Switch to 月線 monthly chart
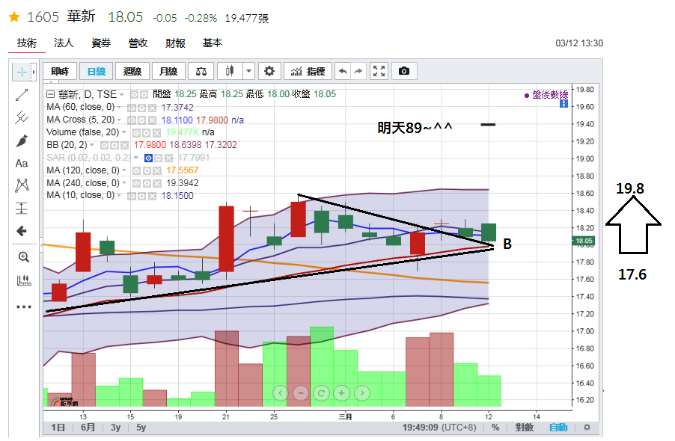This screenshot has height=441, width=675. pyautogui.click(x=168, y=71)
